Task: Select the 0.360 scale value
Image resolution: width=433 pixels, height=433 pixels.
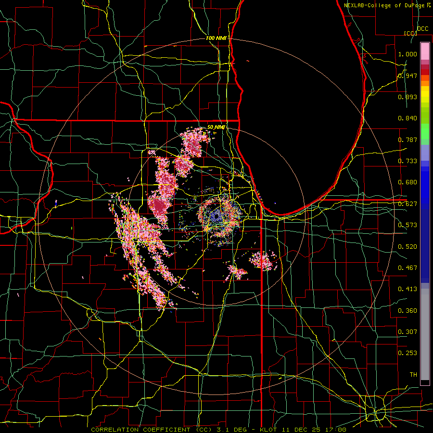Action: click(408, 311)
